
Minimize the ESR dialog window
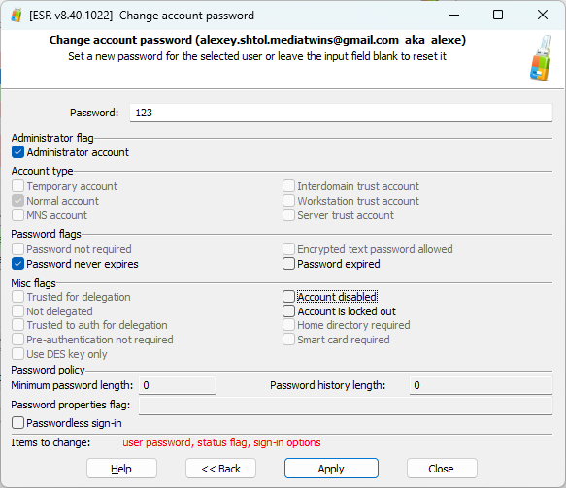454,15
